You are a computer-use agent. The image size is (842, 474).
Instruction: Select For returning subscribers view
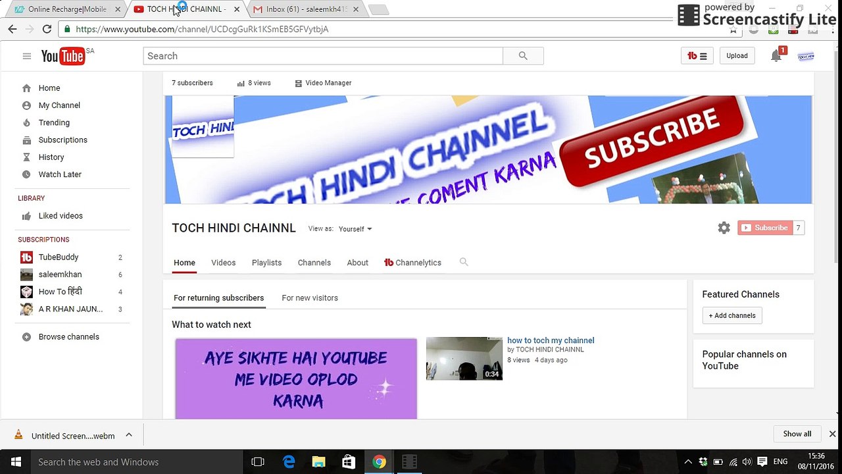(218, 298)
